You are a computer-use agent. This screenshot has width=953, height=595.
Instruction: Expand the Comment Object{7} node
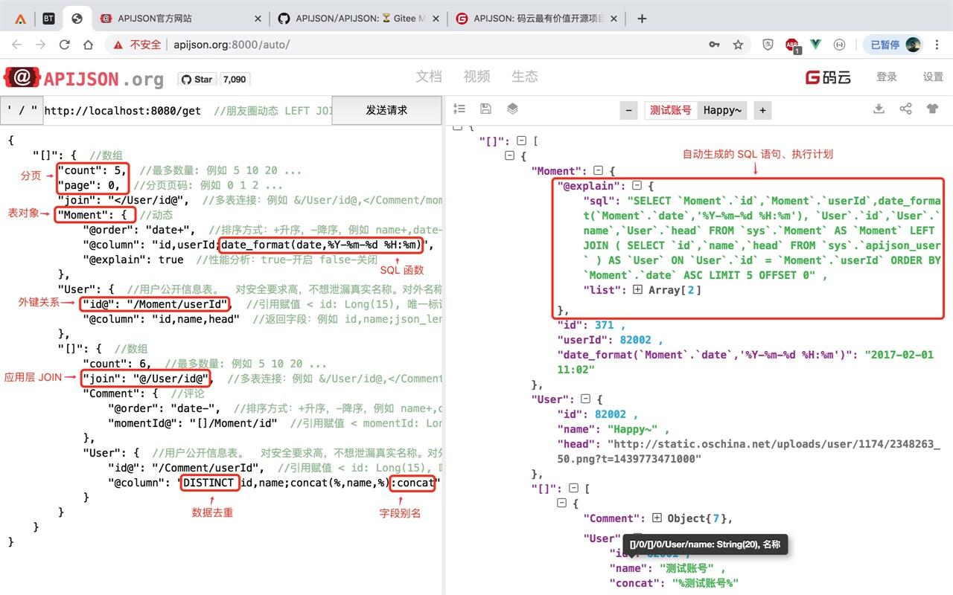click(x=658, y=518)
